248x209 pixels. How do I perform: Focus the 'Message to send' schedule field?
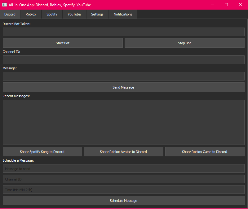pyautogui.click(x=123, y=169)
